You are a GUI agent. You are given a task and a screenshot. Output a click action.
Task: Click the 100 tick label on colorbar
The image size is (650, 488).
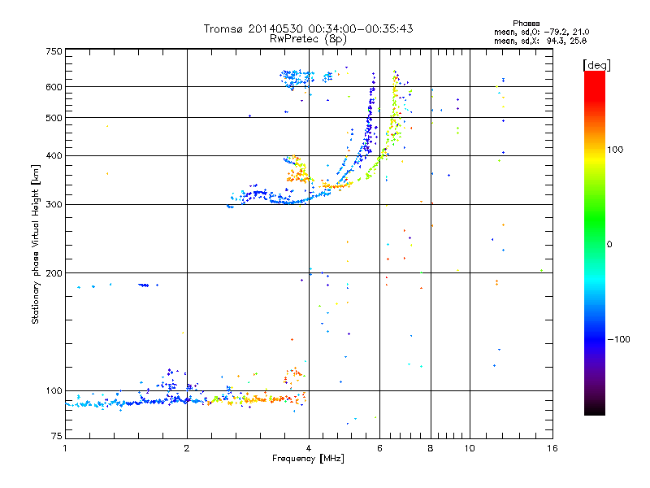tap(616, 150)
